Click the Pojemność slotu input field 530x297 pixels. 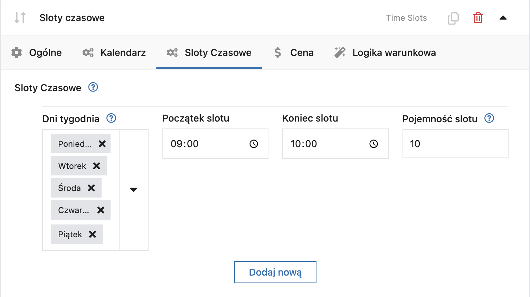(455, 144)
